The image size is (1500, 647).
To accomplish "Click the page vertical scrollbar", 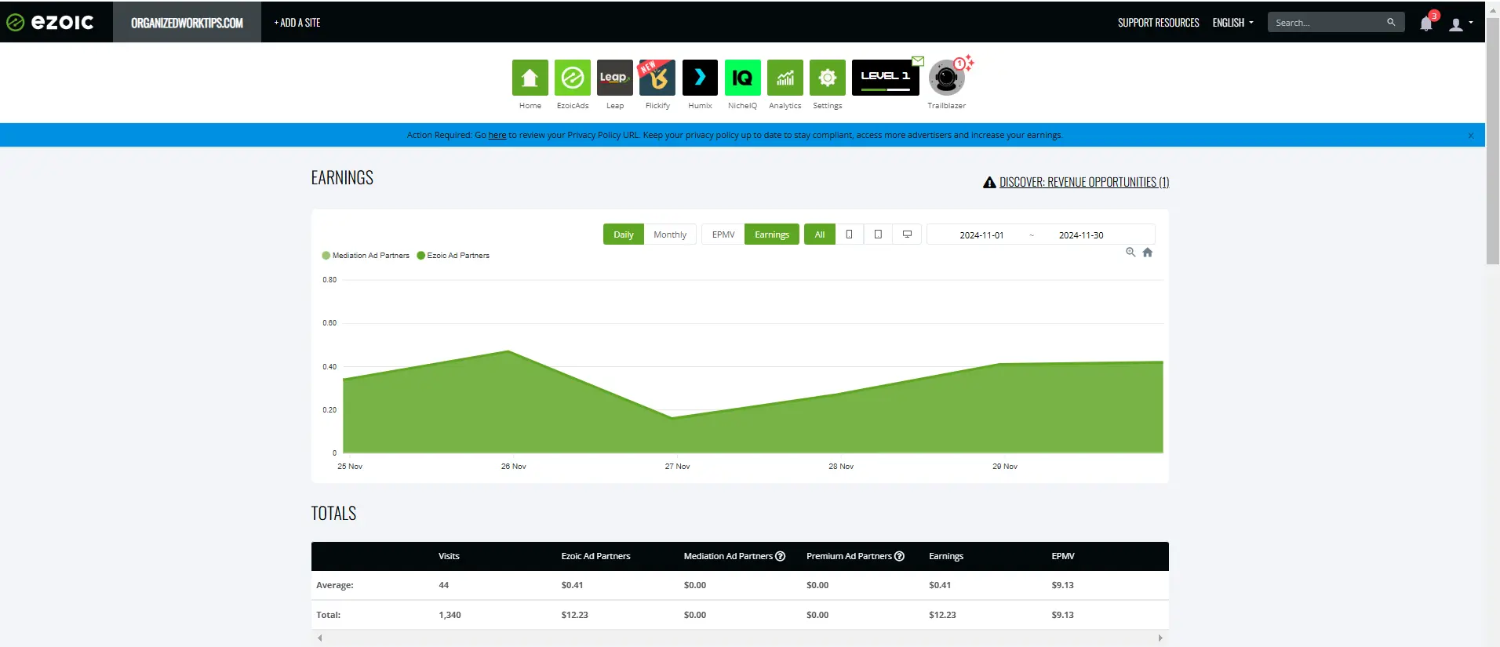I will tap(1493, 141).
